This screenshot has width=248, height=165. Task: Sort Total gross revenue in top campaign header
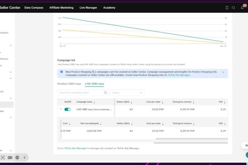193,102
